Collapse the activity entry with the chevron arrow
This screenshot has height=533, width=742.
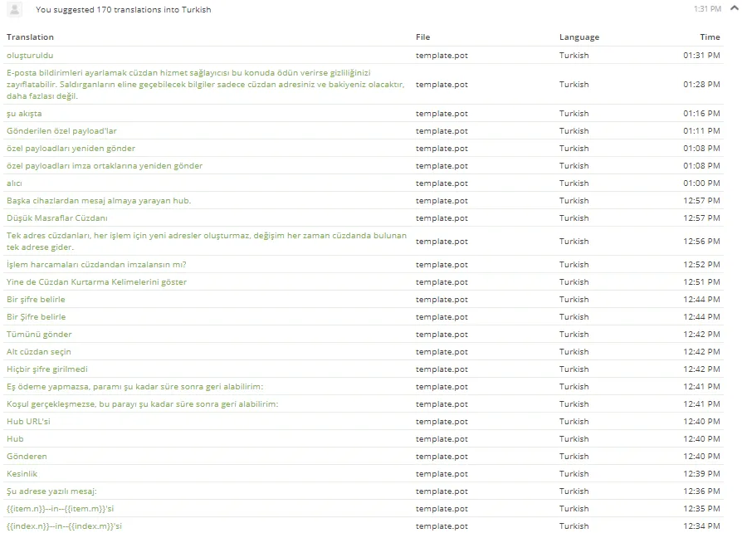(x=735, y=8)
